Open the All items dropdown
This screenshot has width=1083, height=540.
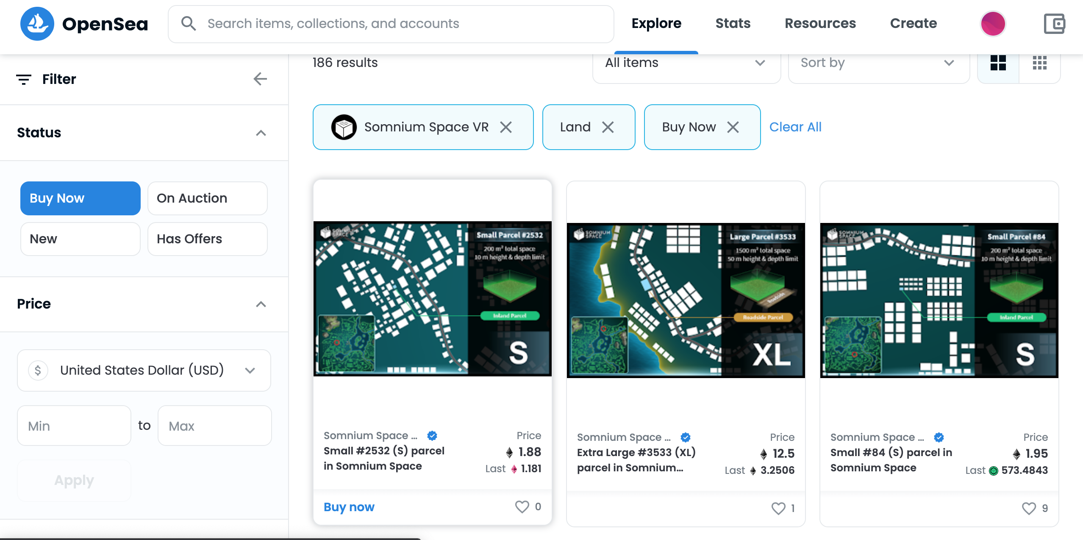click(x=686, y=63)
